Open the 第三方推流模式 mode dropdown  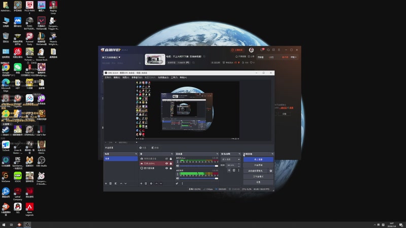coord(111,57)
